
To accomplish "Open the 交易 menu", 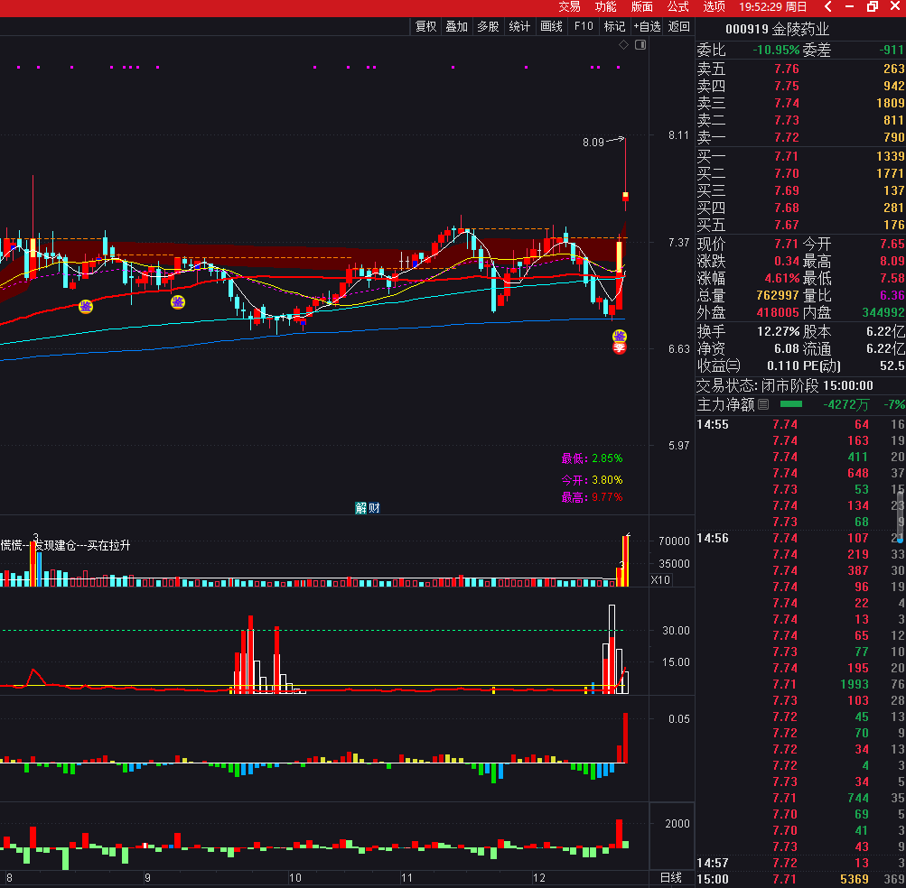I will coord(569,7).
